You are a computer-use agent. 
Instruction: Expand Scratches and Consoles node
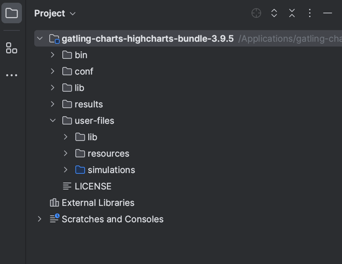[x=39, y=219]
